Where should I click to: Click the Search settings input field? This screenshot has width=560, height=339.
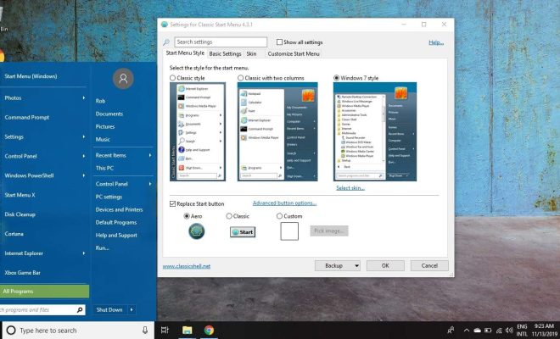[x=221, y=42]
